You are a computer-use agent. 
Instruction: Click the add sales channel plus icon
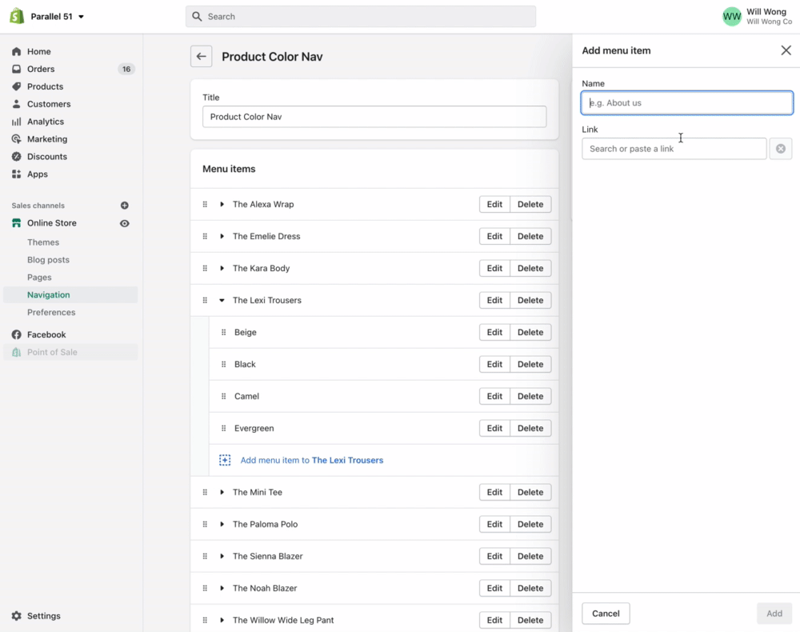pos(124,206)
